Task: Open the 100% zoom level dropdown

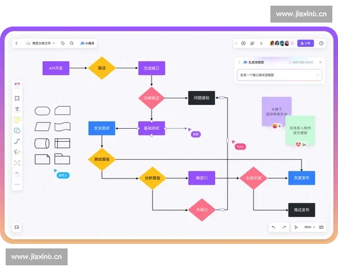Action: [308, 227]
